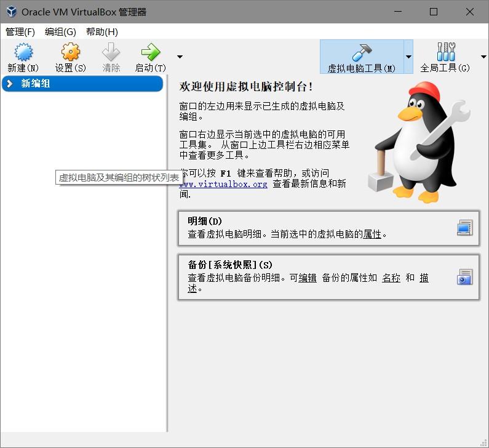Select the 明细(D) details panel
The width and height of the screenshot is (489, 448).
click(328, 228)
